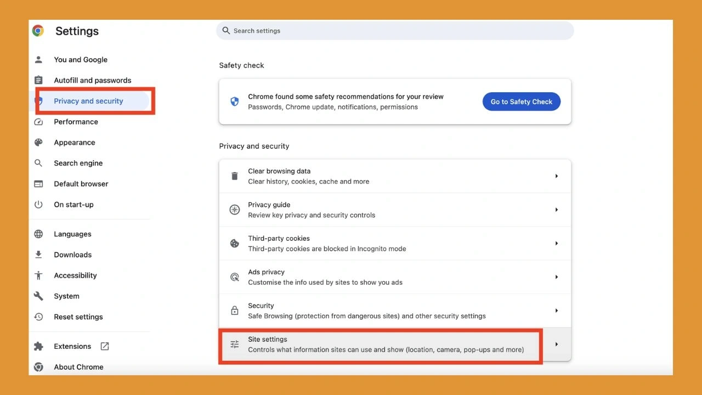The height and width of the screenshot is (395, 702).
Task: Click the Clear browsing data row title
Action: coord(279,171)
